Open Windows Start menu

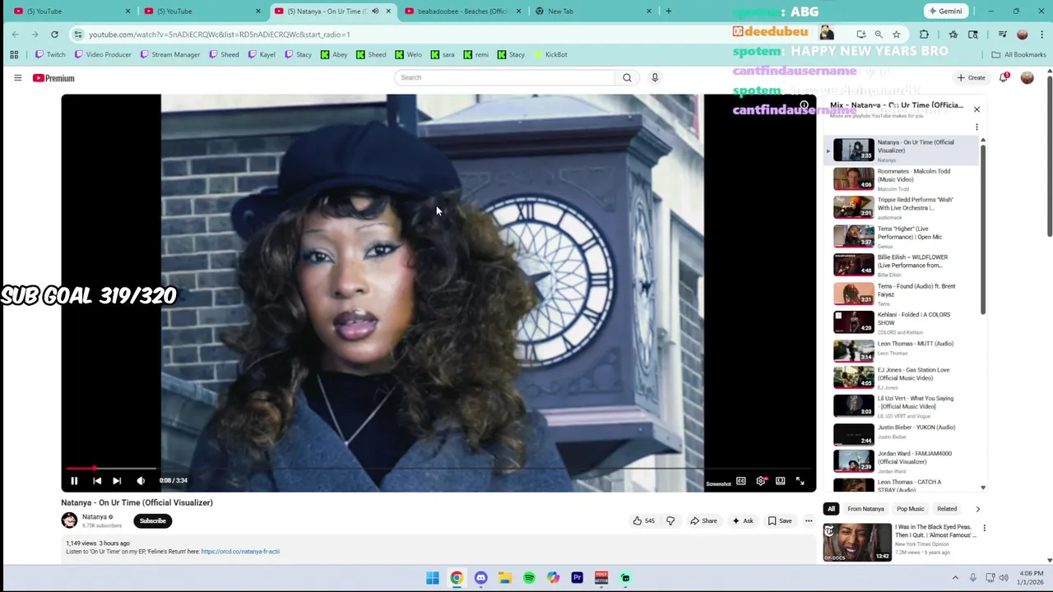(x=433, y=578)
